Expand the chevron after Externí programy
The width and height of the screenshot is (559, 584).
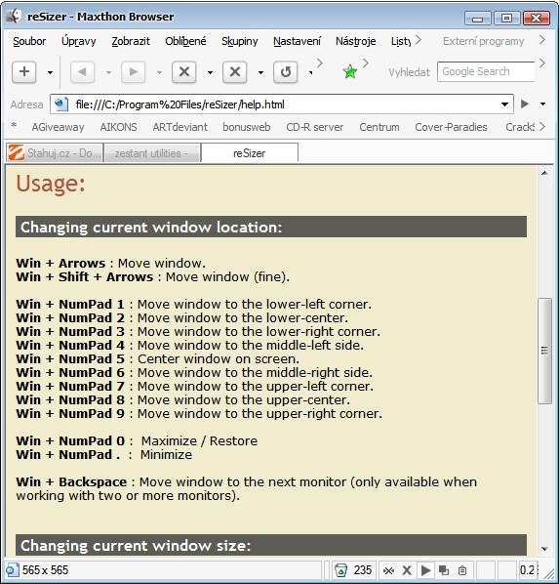[x=542, y=39]
